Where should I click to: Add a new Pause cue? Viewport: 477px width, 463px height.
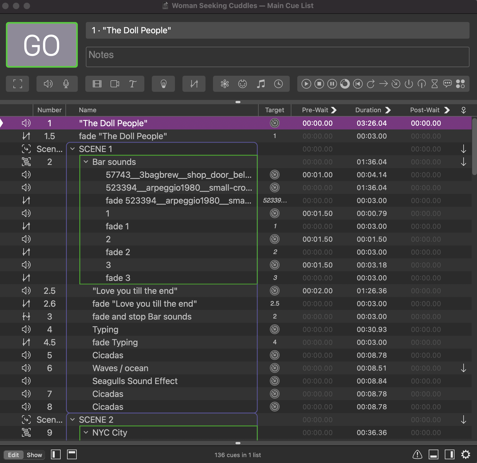332,84
